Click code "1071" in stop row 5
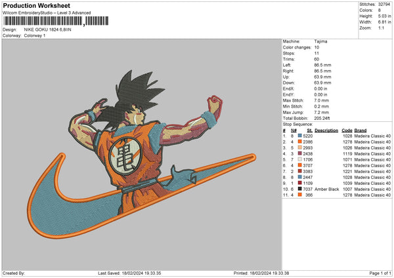The width and height of the screenshot is (394, 278). tap(347, 159)
